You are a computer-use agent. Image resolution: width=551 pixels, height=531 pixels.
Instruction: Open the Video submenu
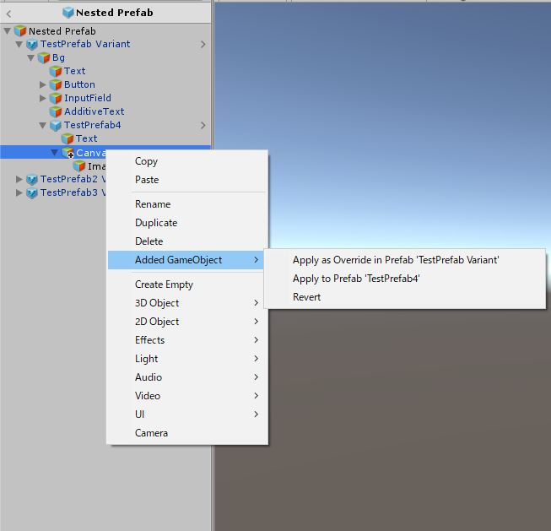click(x=187, y=396)
